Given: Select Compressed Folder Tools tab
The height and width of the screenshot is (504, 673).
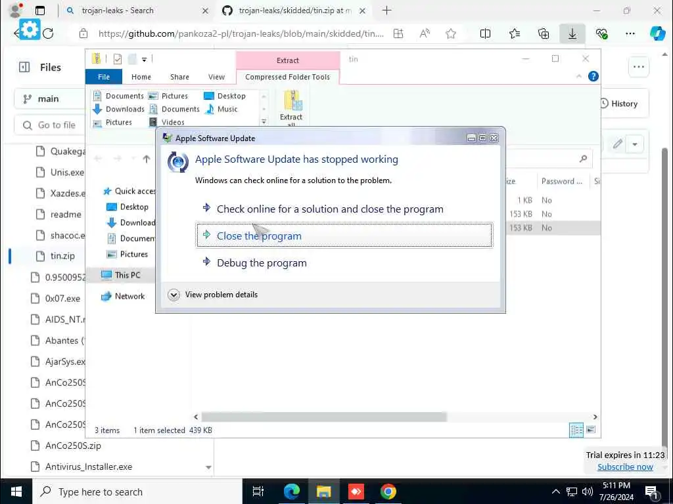Looking at the screenshot, I should click(288, 77).
